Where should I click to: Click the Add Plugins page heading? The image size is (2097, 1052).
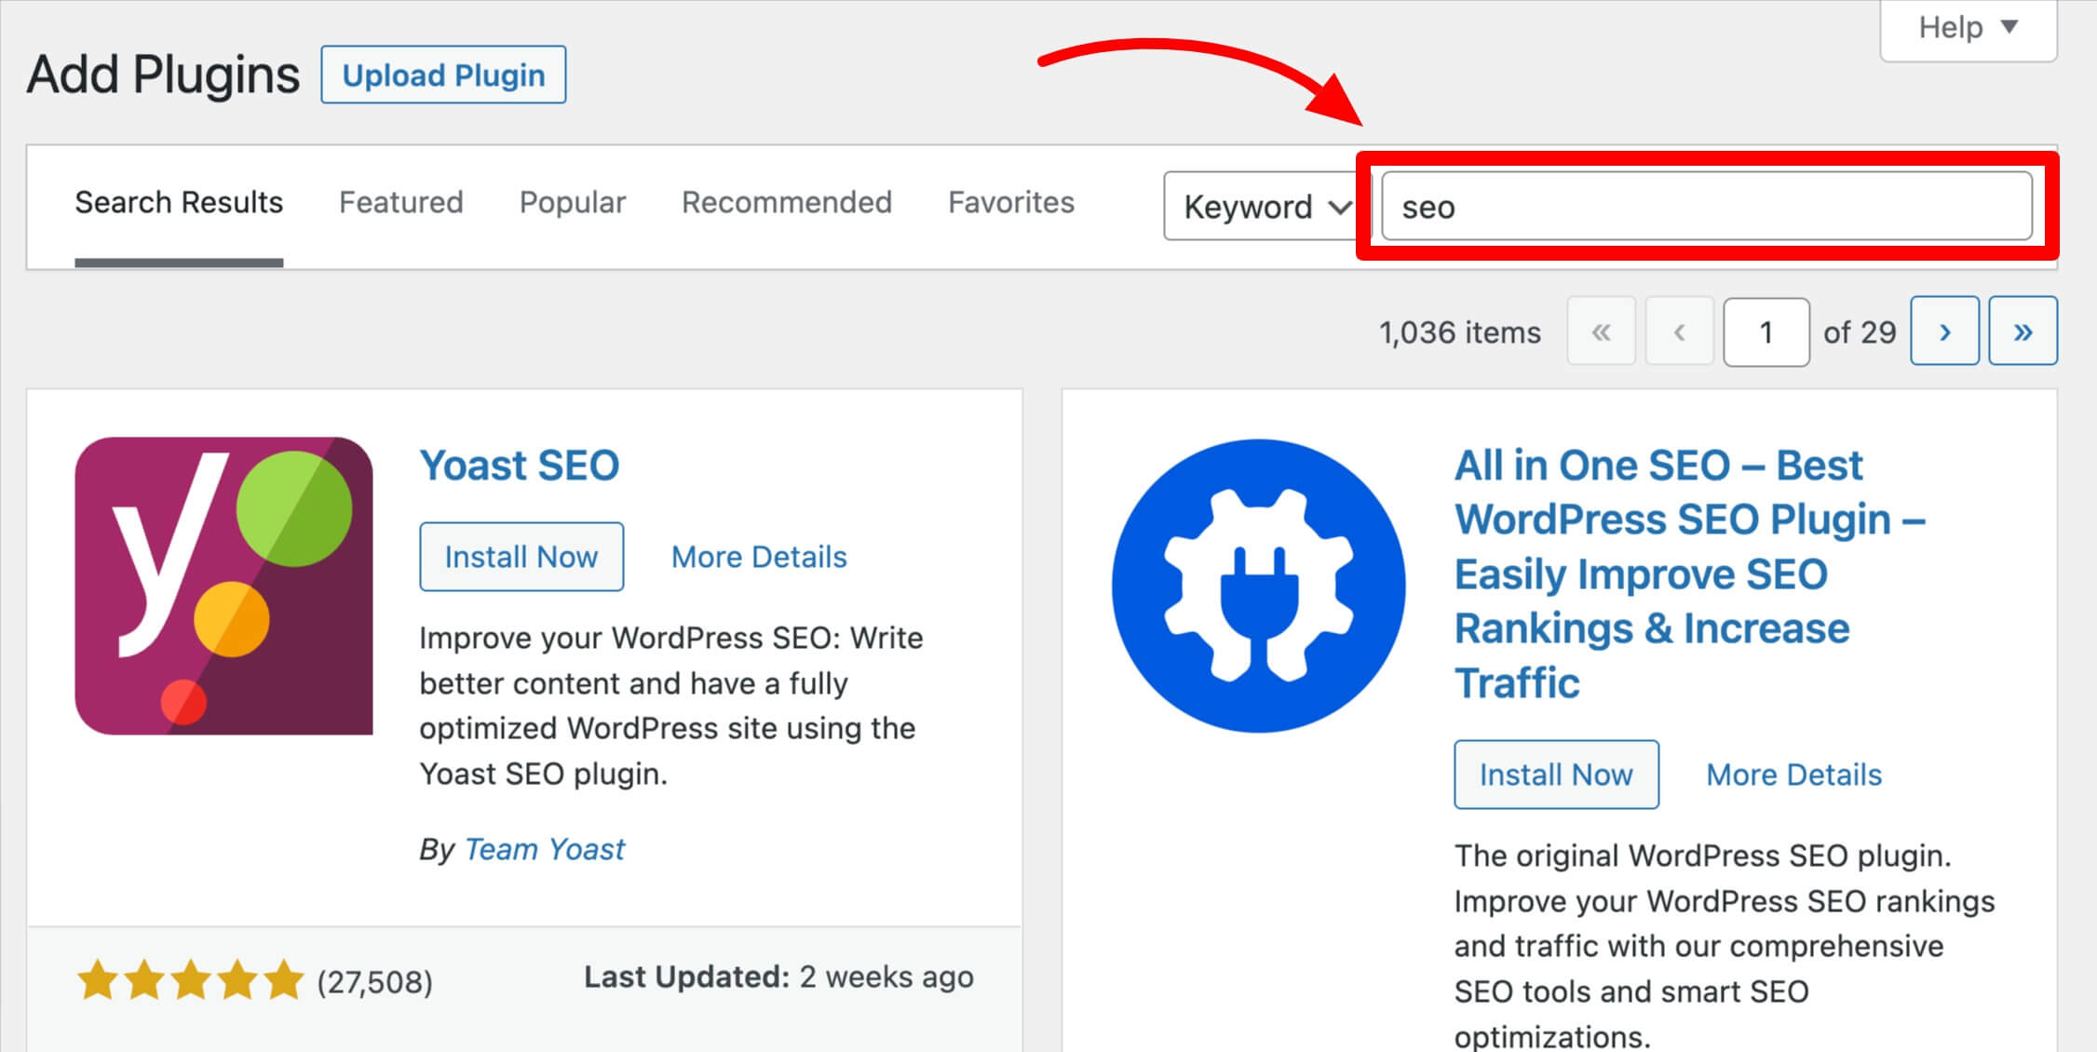tap(163, 74)
